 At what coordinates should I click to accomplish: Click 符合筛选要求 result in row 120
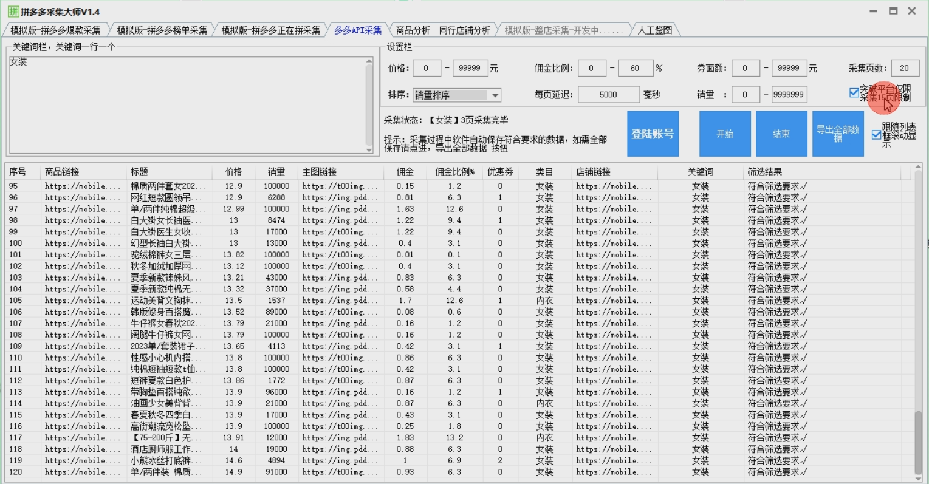(x=778, y=472)
